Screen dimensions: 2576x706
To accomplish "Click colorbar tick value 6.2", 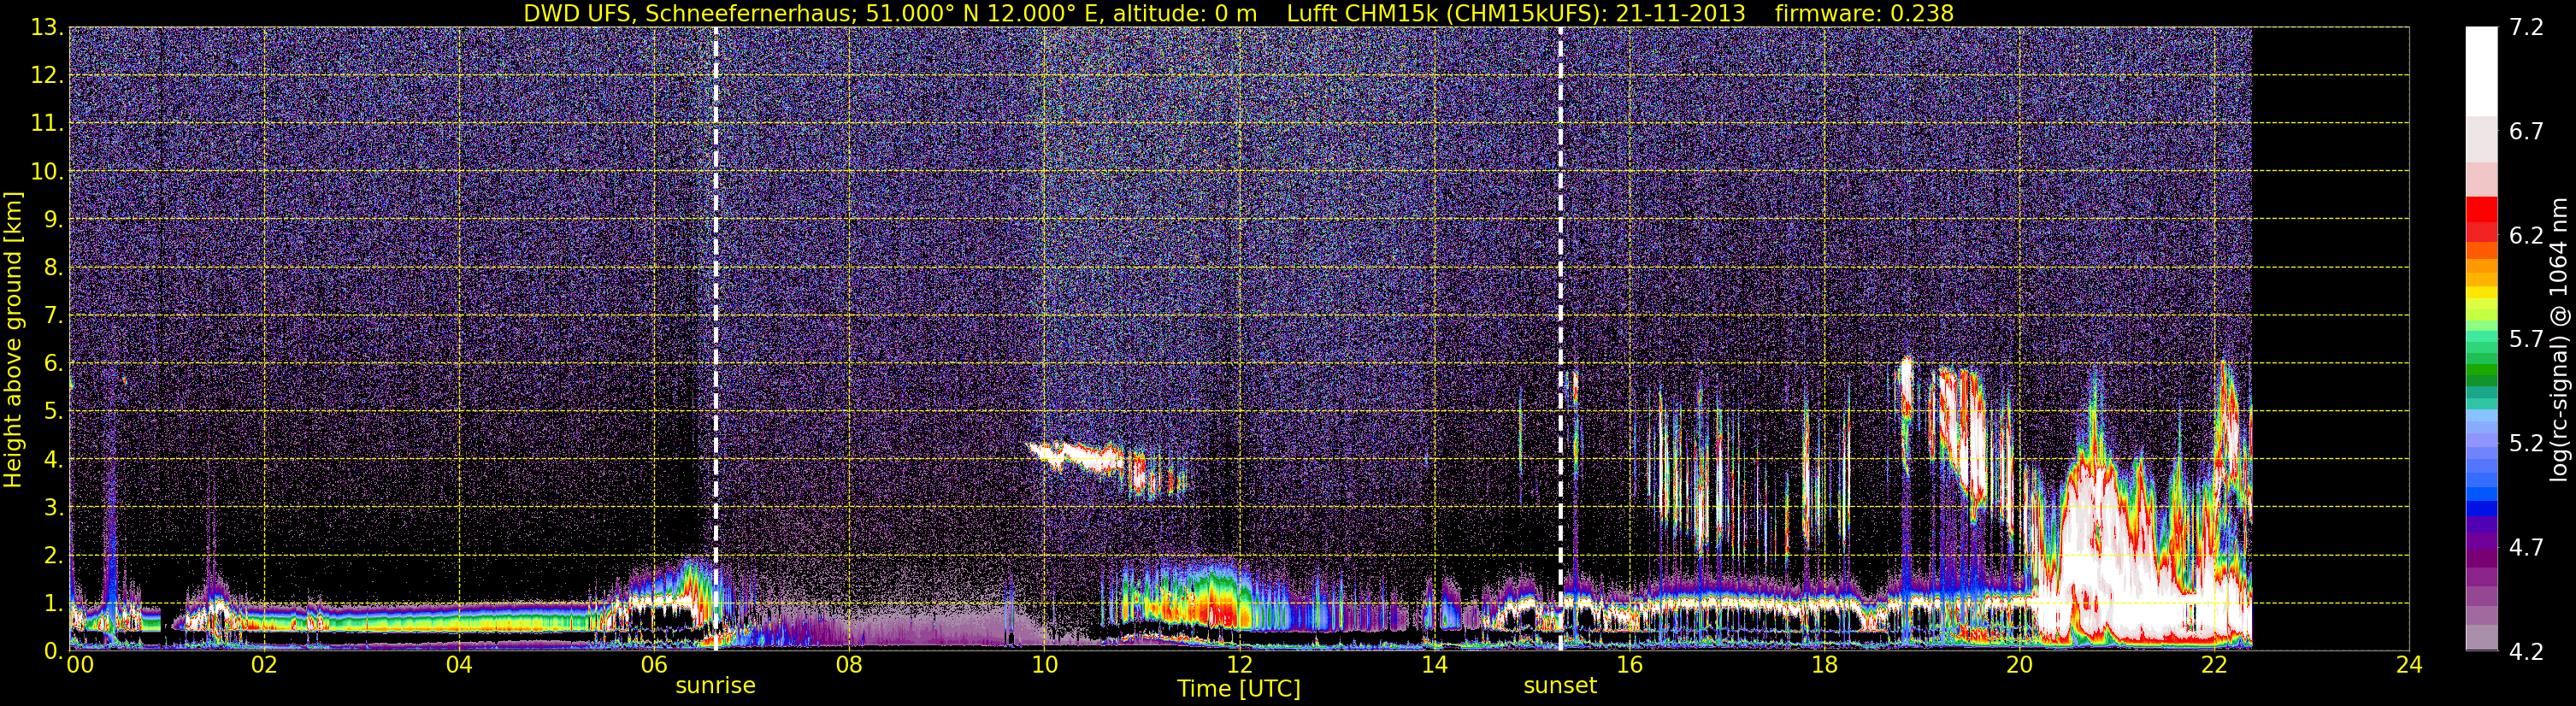I will [2525, 236].
